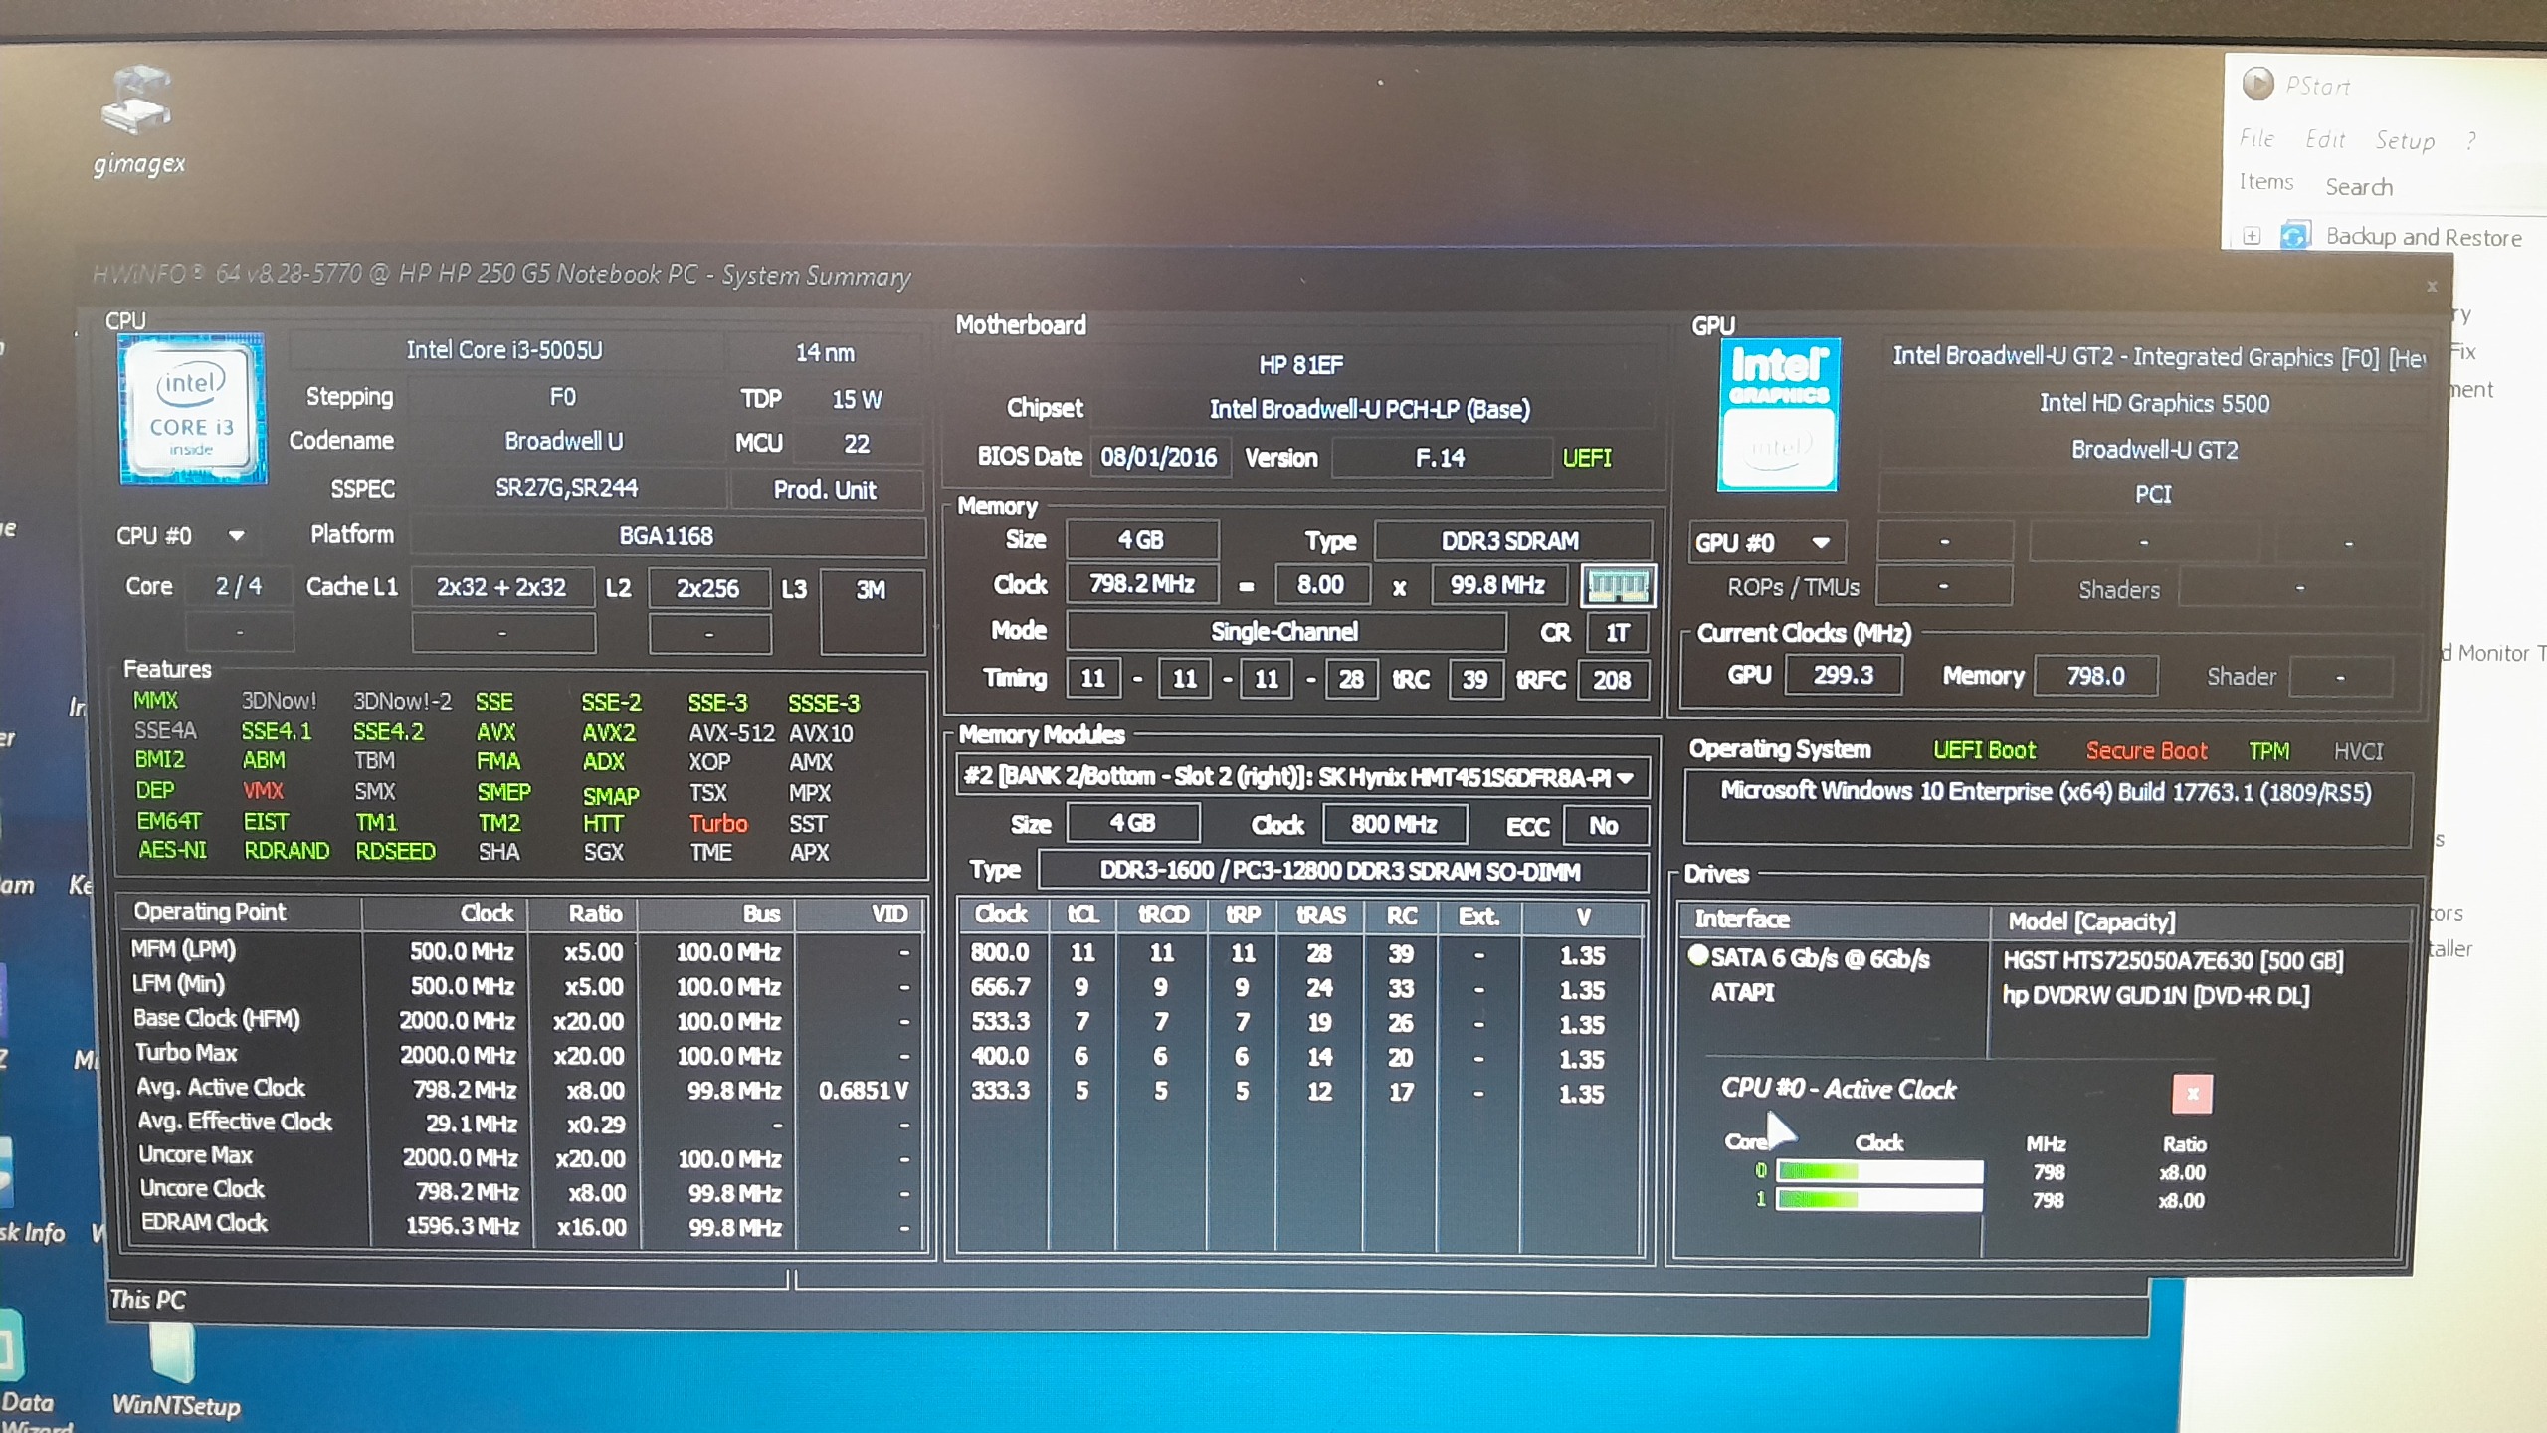This screenshot has width=2547, height=1433.
Task: Click the Microsoft Windows 10 Enterprise OS text
Action: coord(2046,792)
